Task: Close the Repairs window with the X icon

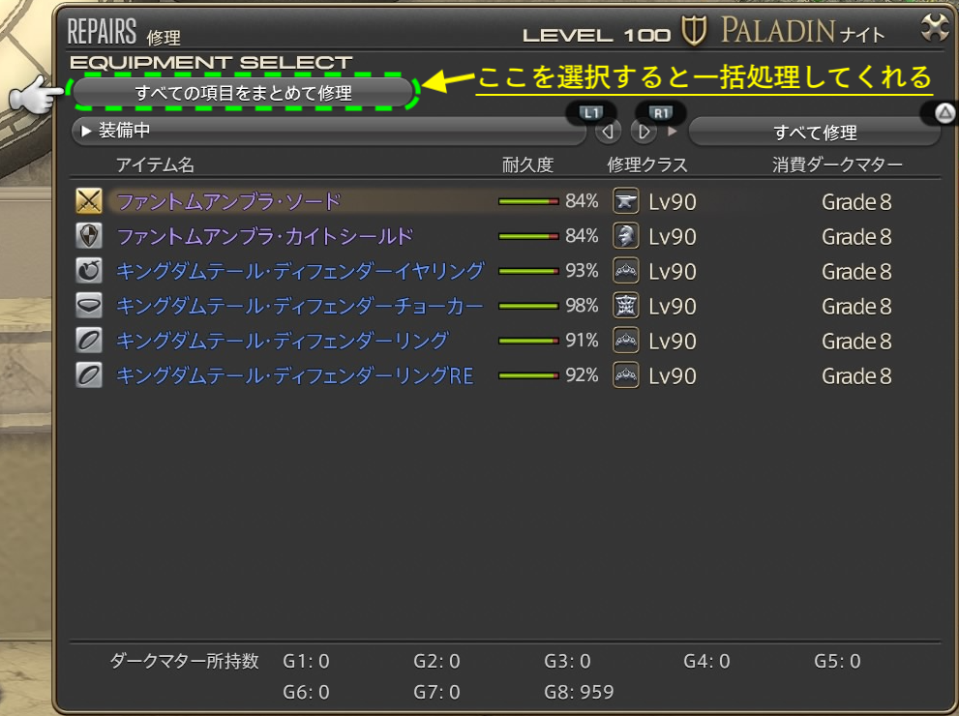Action: pyautogui.click(x=933, y=28)
